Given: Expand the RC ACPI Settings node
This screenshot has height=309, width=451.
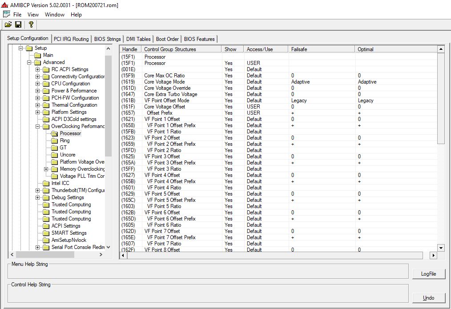Looking at the screenshot, I should [x=38, y=69].
